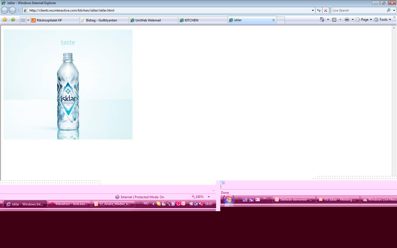Click the network connection tray icon
397x248 pixels.
click(x=196, y=204)
